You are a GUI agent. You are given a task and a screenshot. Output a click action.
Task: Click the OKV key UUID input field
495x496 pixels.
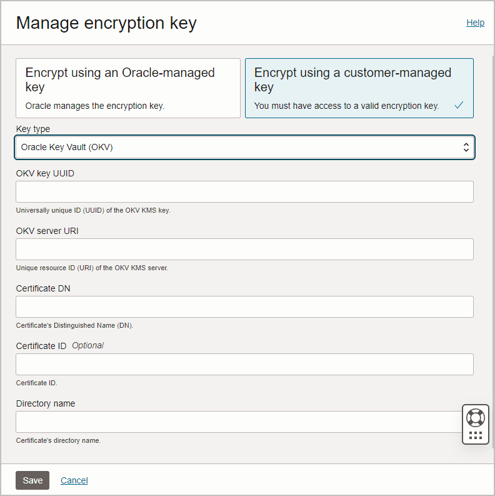click(x=244, y=191)
